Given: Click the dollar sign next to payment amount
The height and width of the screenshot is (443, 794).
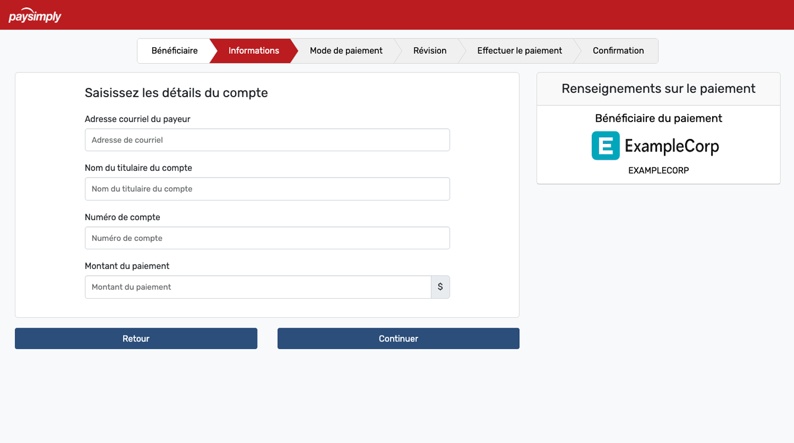Looking at the screenshot, I should pos(440,287).
